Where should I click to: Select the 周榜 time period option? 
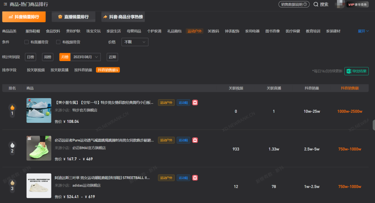[48, 57]
